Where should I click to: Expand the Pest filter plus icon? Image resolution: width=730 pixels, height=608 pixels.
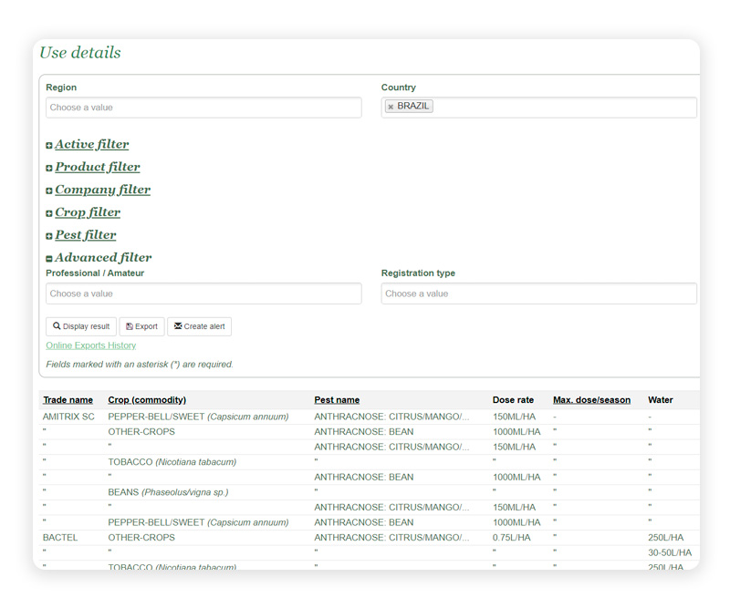(x=49, y=236)
